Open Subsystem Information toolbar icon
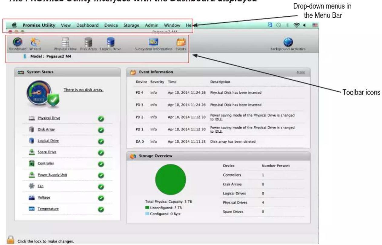This screenshot has width=382, height=245. 153,44
